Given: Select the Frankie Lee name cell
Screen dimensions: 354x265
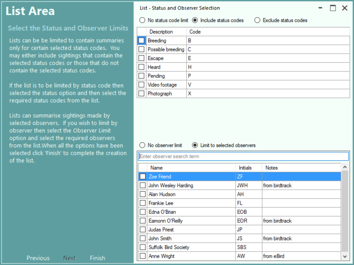Looking at the screenshot, I should pyautogui.click(x=191, y=203).
